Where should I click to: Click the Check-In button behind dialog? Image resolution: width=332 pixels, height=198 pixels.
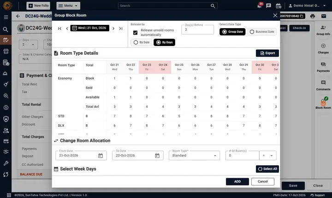point(299,28)
